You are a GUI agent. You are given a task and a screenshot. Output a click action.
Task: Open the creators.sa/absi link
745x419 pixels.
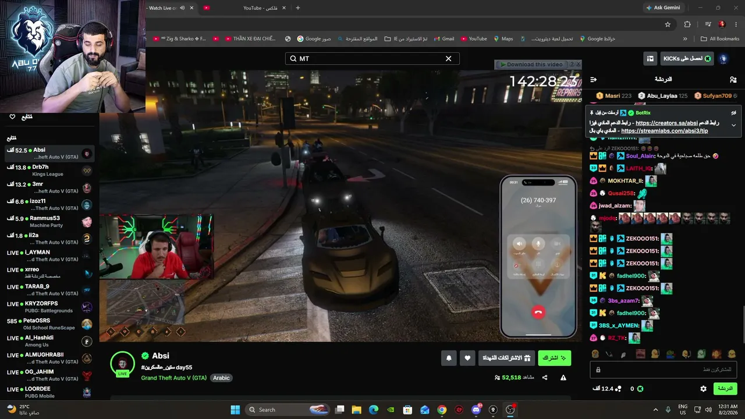(x=666, y=123)
